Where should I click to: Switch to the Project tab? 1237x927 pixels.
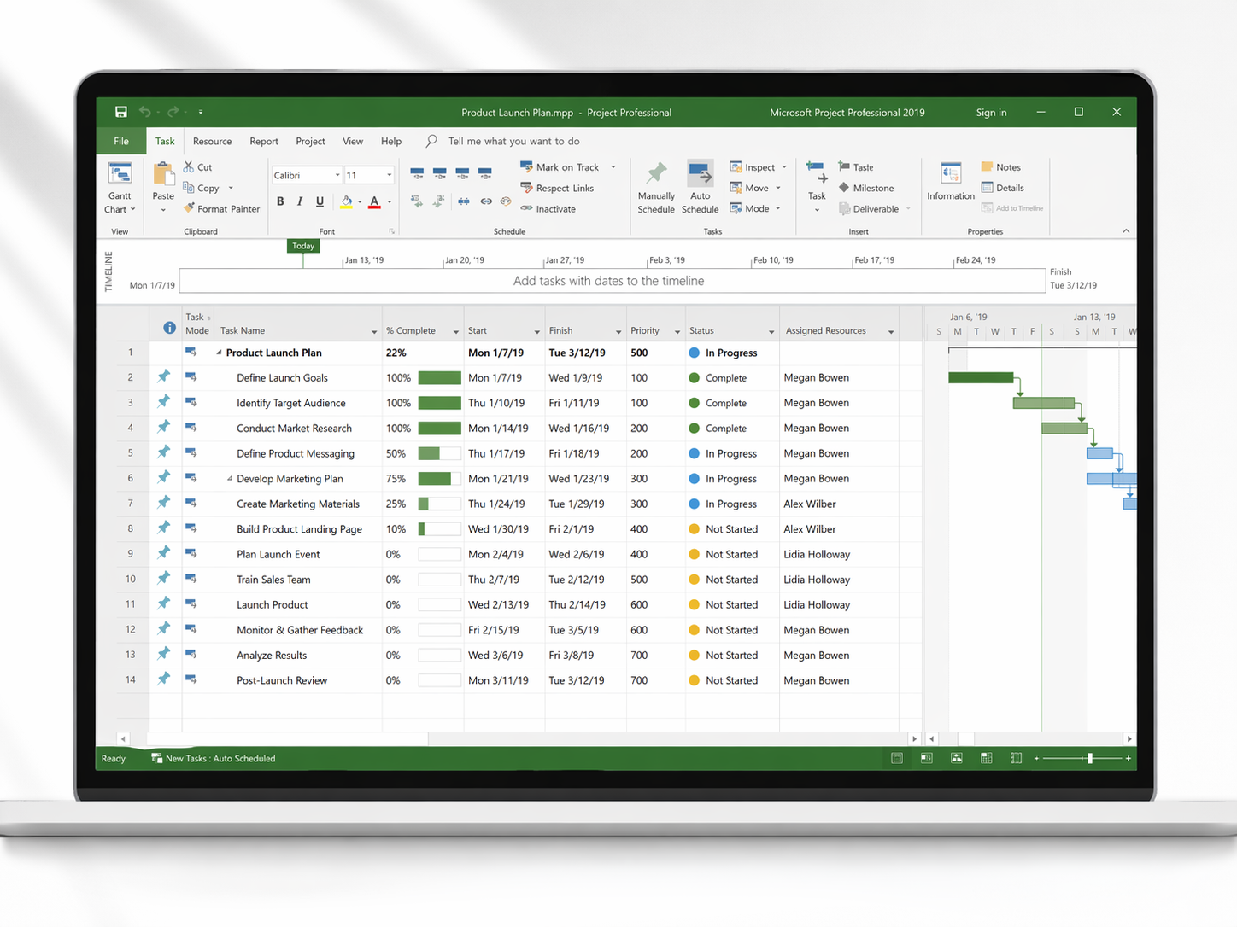310,141
